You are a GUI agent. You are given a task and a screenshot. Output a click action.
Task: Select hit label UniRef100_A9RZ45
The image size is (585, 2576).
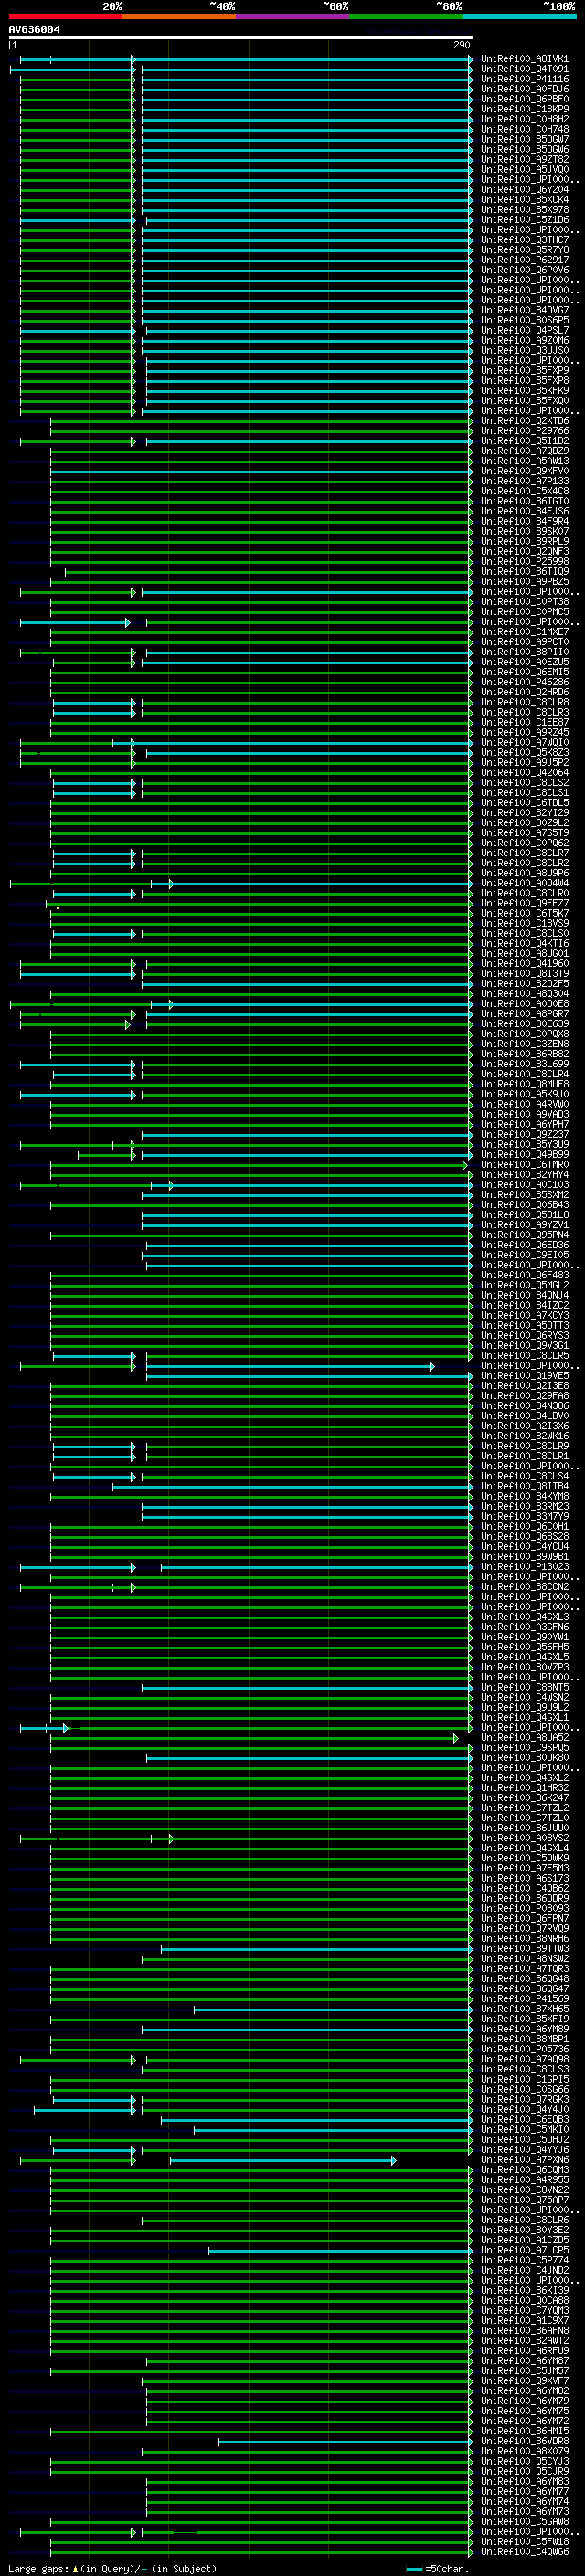(x=525, y=733)
